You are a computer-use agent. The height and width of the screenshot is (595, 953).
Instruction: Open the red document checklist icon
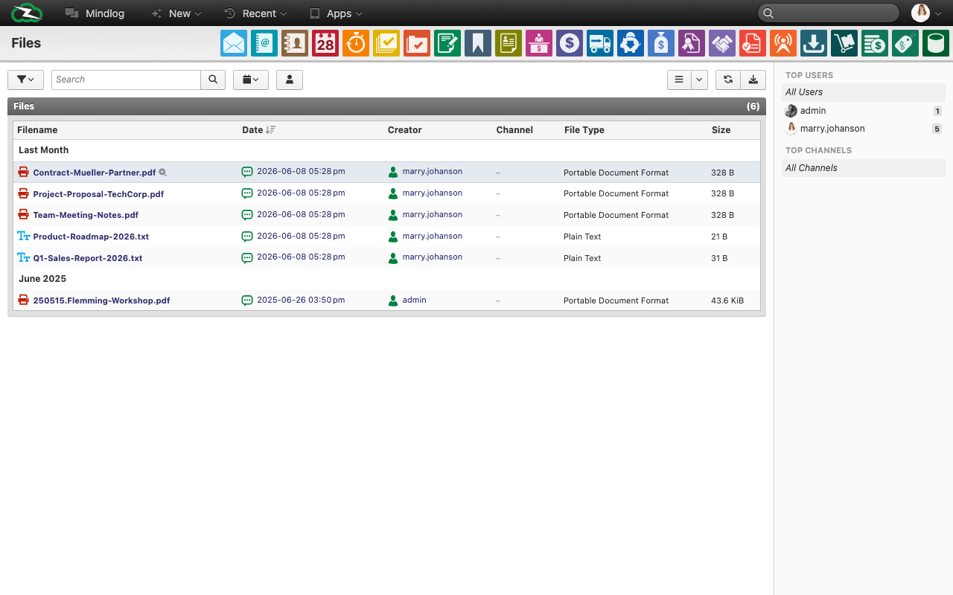coord(753,43)
